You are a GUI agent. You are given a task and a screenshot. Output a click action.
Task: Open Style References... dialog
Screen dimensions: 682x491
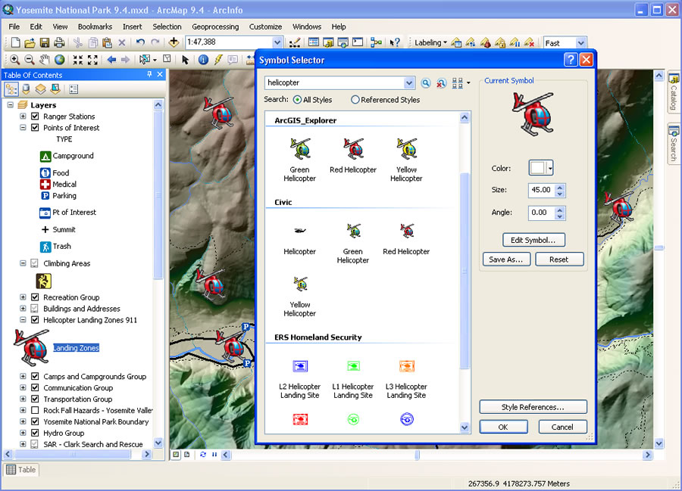(533, 407)
